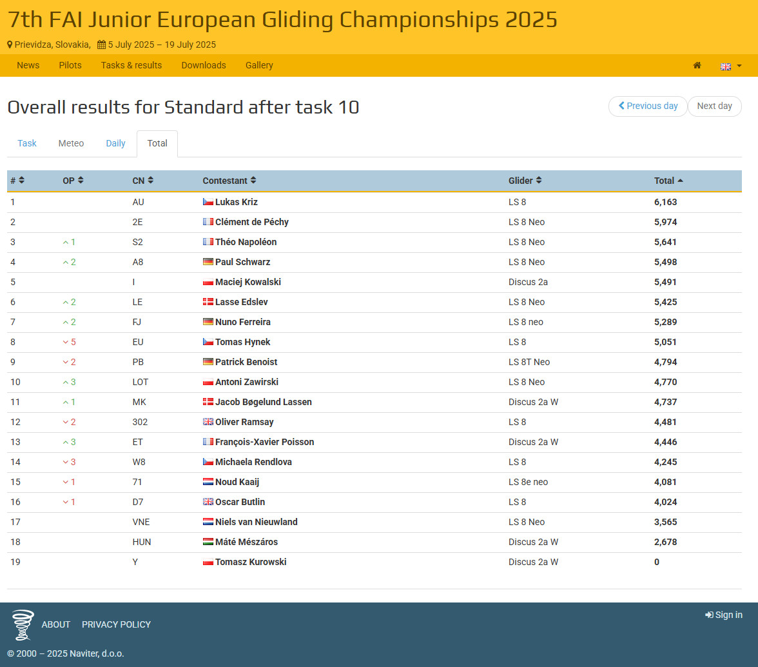Open the Privacy Policy link
The width and height of the screenshot is (758, 667).
coord(116,624)
